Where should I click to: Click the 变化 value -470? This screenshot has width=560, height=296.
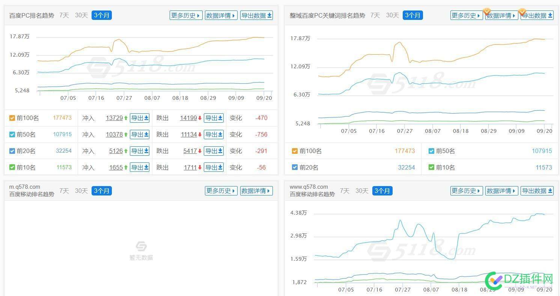261,118
